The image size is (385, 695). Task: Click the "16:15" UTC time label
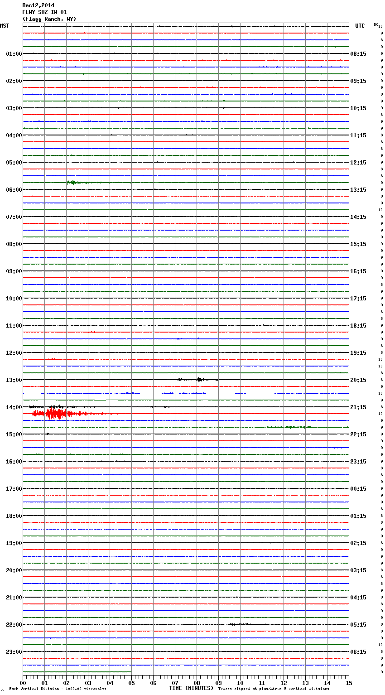(x=358, y=271)
